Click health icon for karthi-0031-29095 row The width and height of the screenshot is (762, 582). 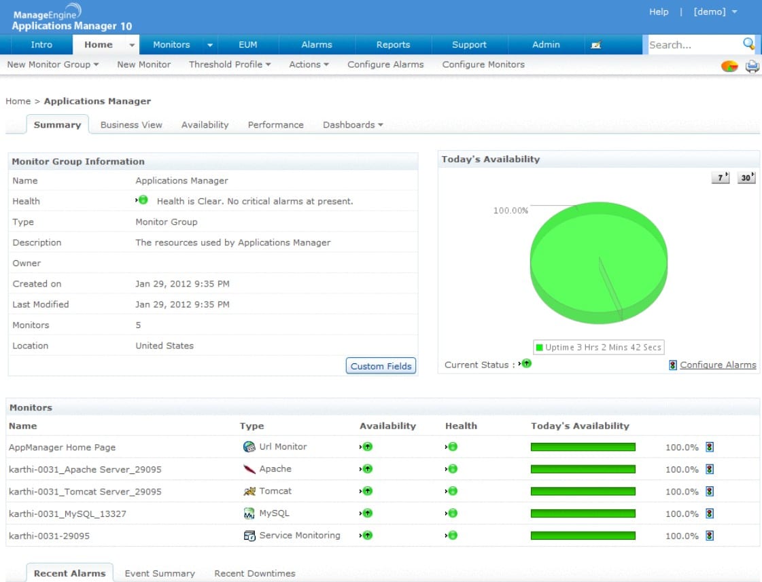click(x=451, y=535)
